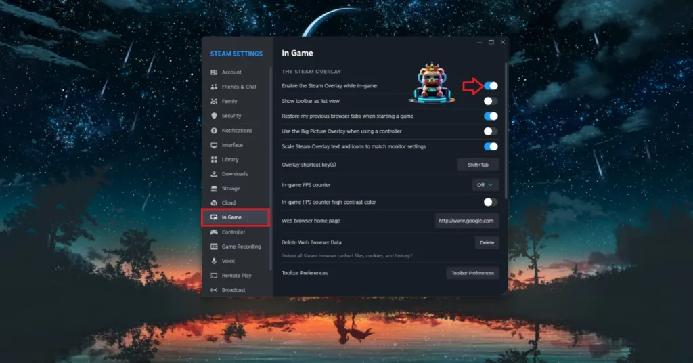Click the Downloads arrow icon
This screenshot has width=693, height=363.
coord(214,174)
